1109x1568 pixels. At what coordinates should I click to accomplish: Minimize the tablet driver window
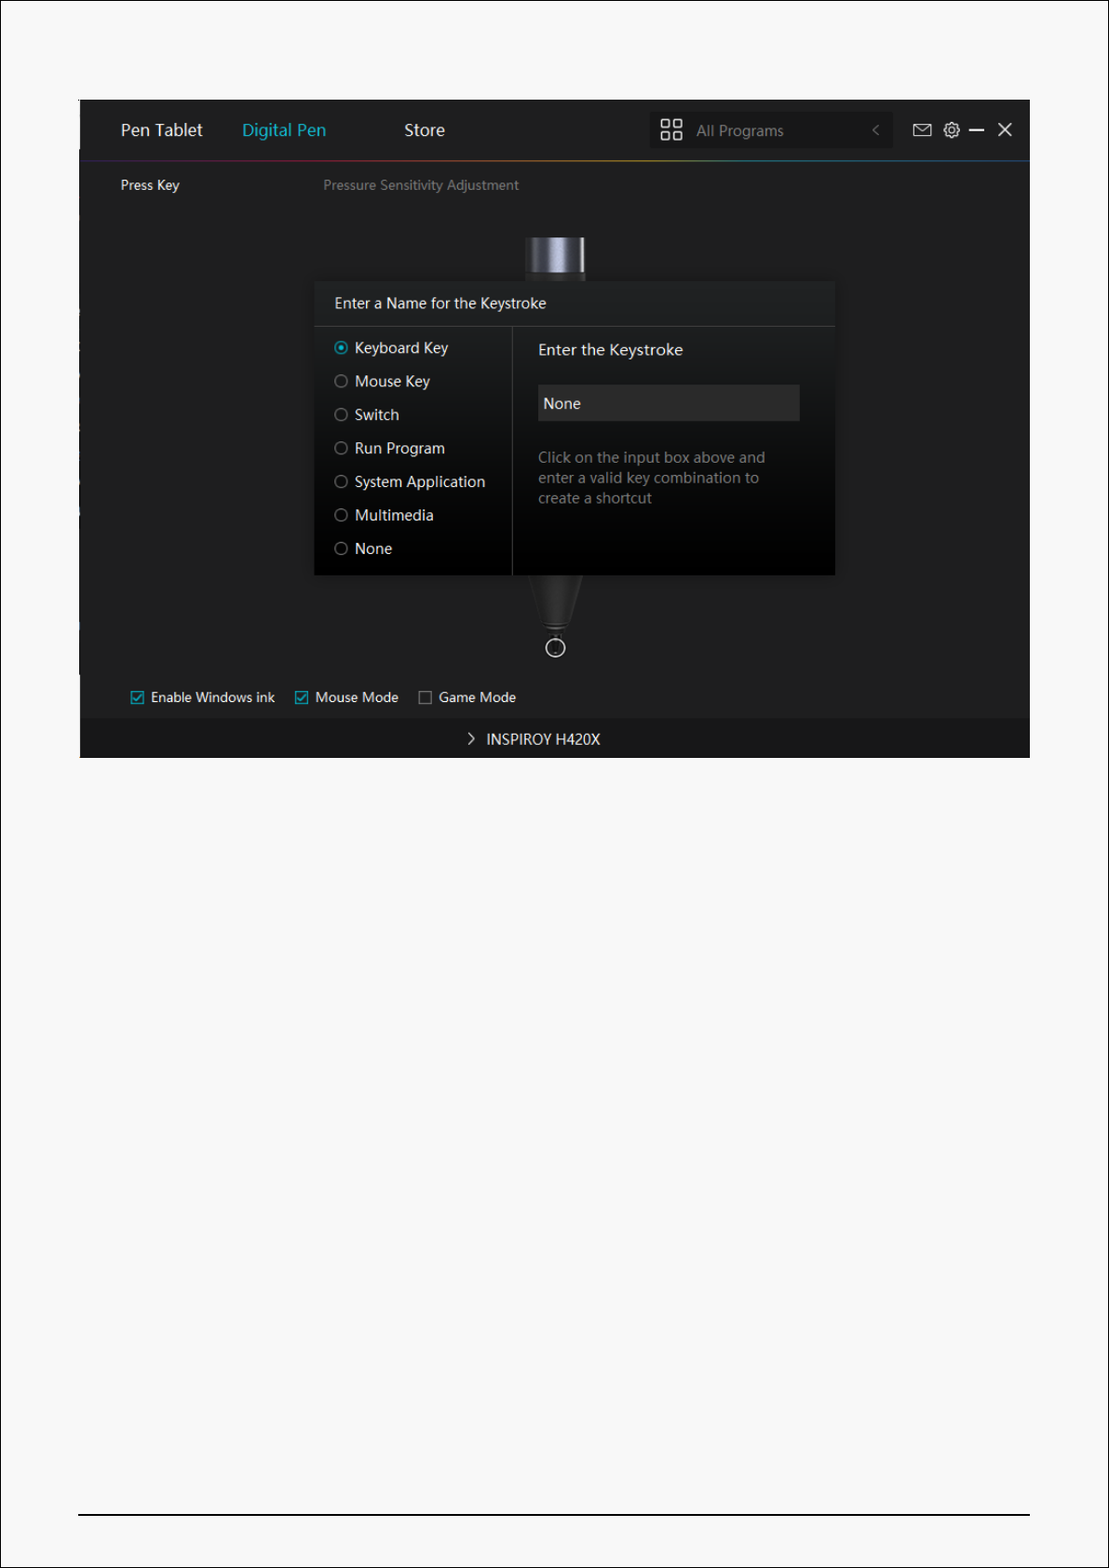point(977,130)
